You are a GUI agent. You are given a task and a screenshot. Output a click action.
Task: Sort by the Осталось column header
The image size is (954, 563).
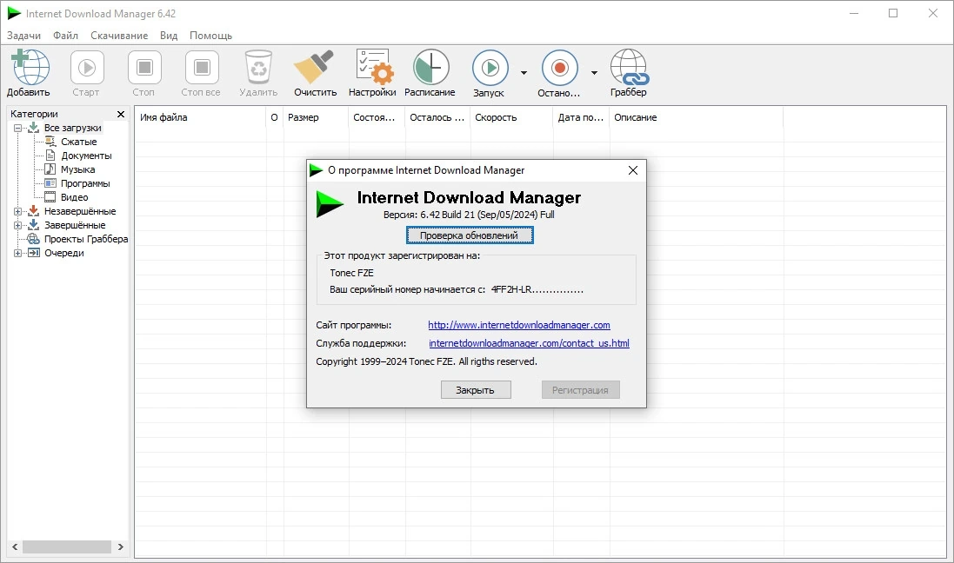pos(437,117)
